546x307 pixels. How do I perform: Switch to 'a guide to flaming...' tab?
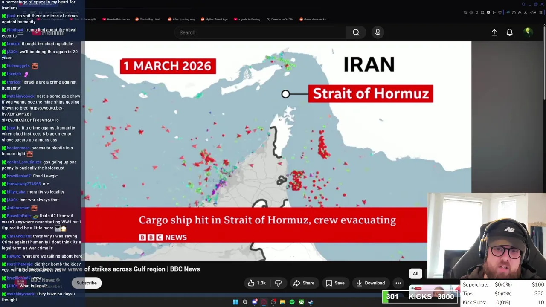pyautogui.click(x=248, y=19)
